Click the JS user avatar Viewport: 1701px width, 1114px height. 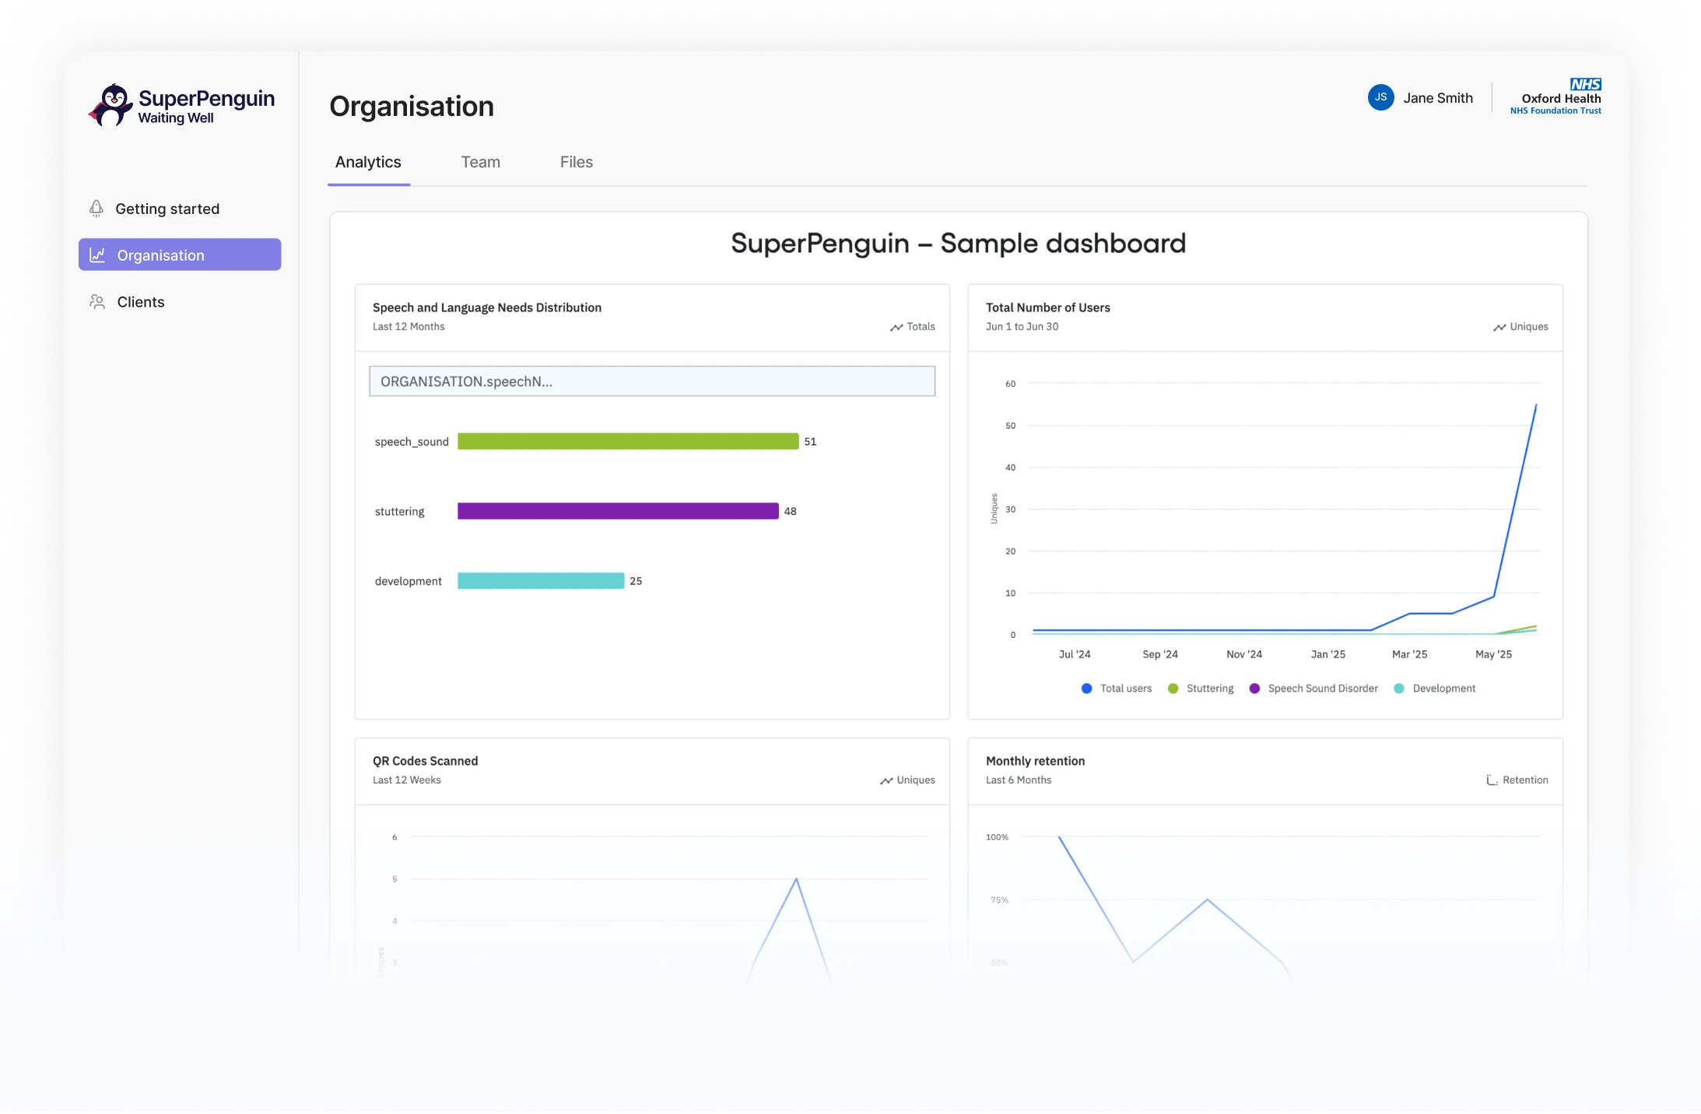coord(1380,97)
